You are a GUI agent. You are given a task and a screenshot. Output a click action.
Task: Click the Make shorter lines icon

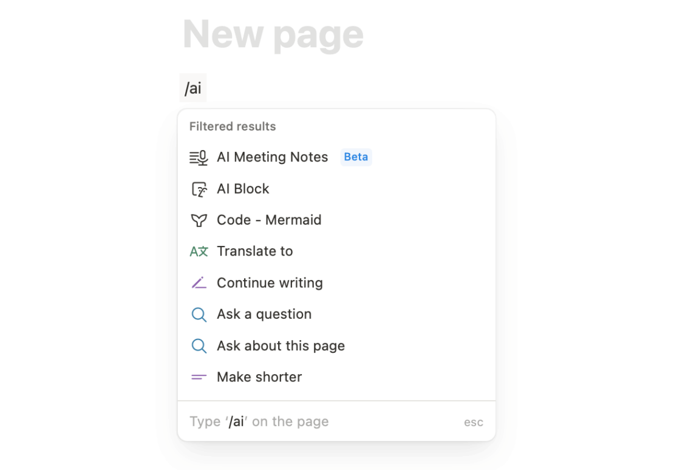pos(199,377)
